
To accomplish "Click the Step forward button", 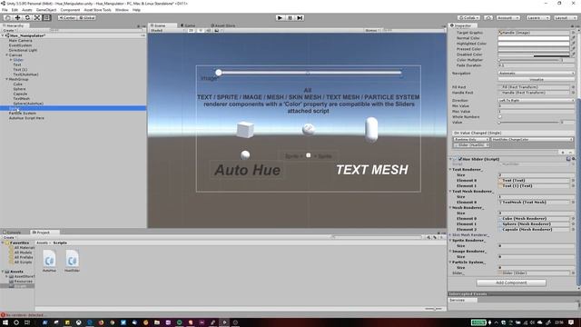I will pos(300,18).
